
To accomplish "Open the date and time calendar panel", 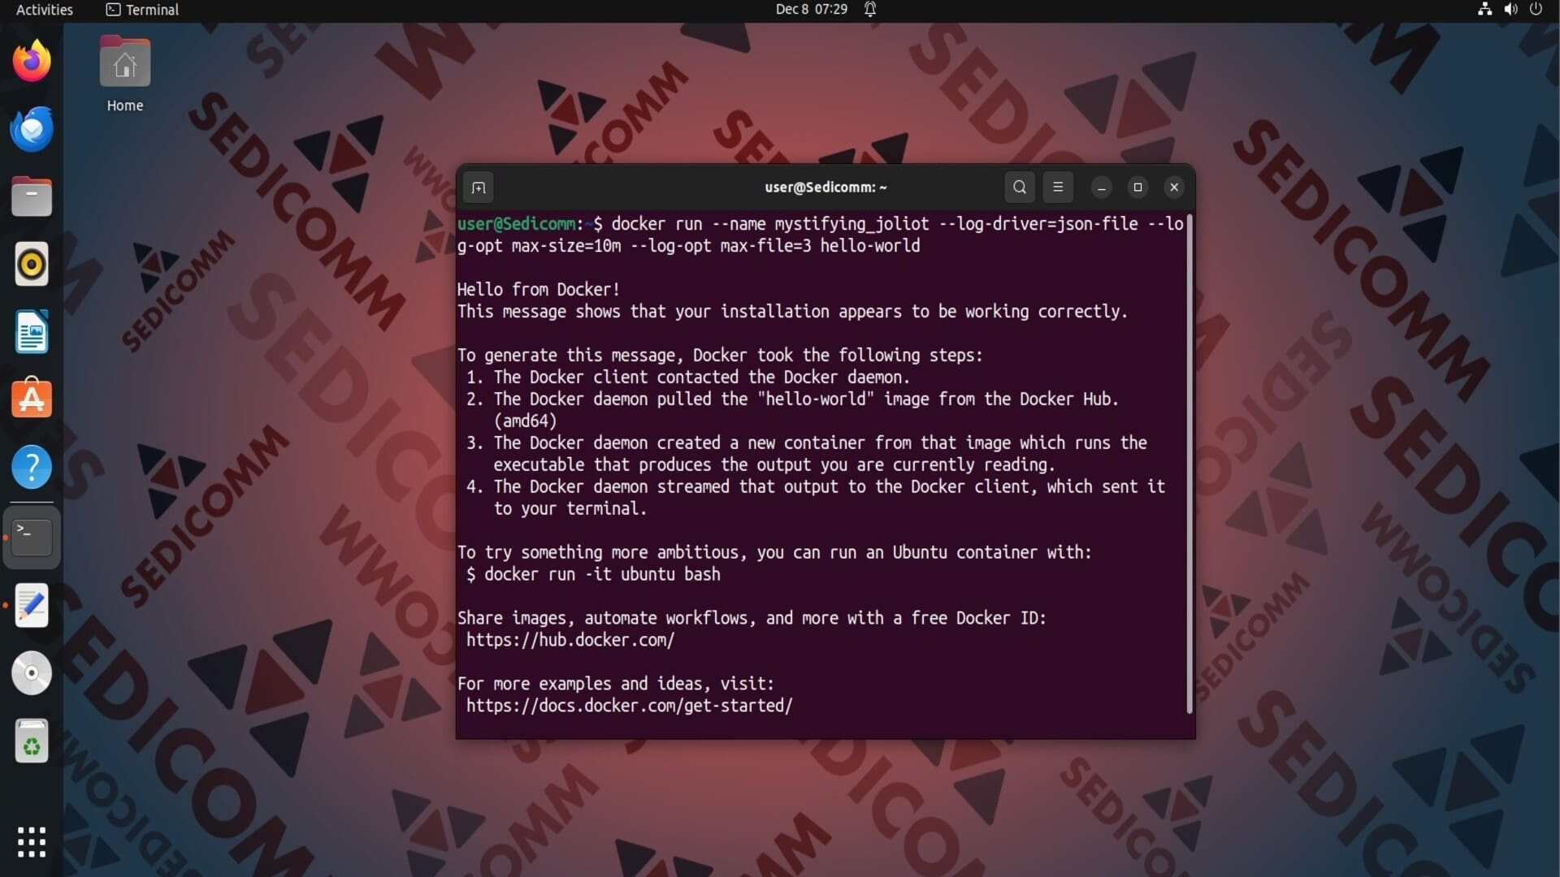I will pyautogui.click(x=811, y=10).
